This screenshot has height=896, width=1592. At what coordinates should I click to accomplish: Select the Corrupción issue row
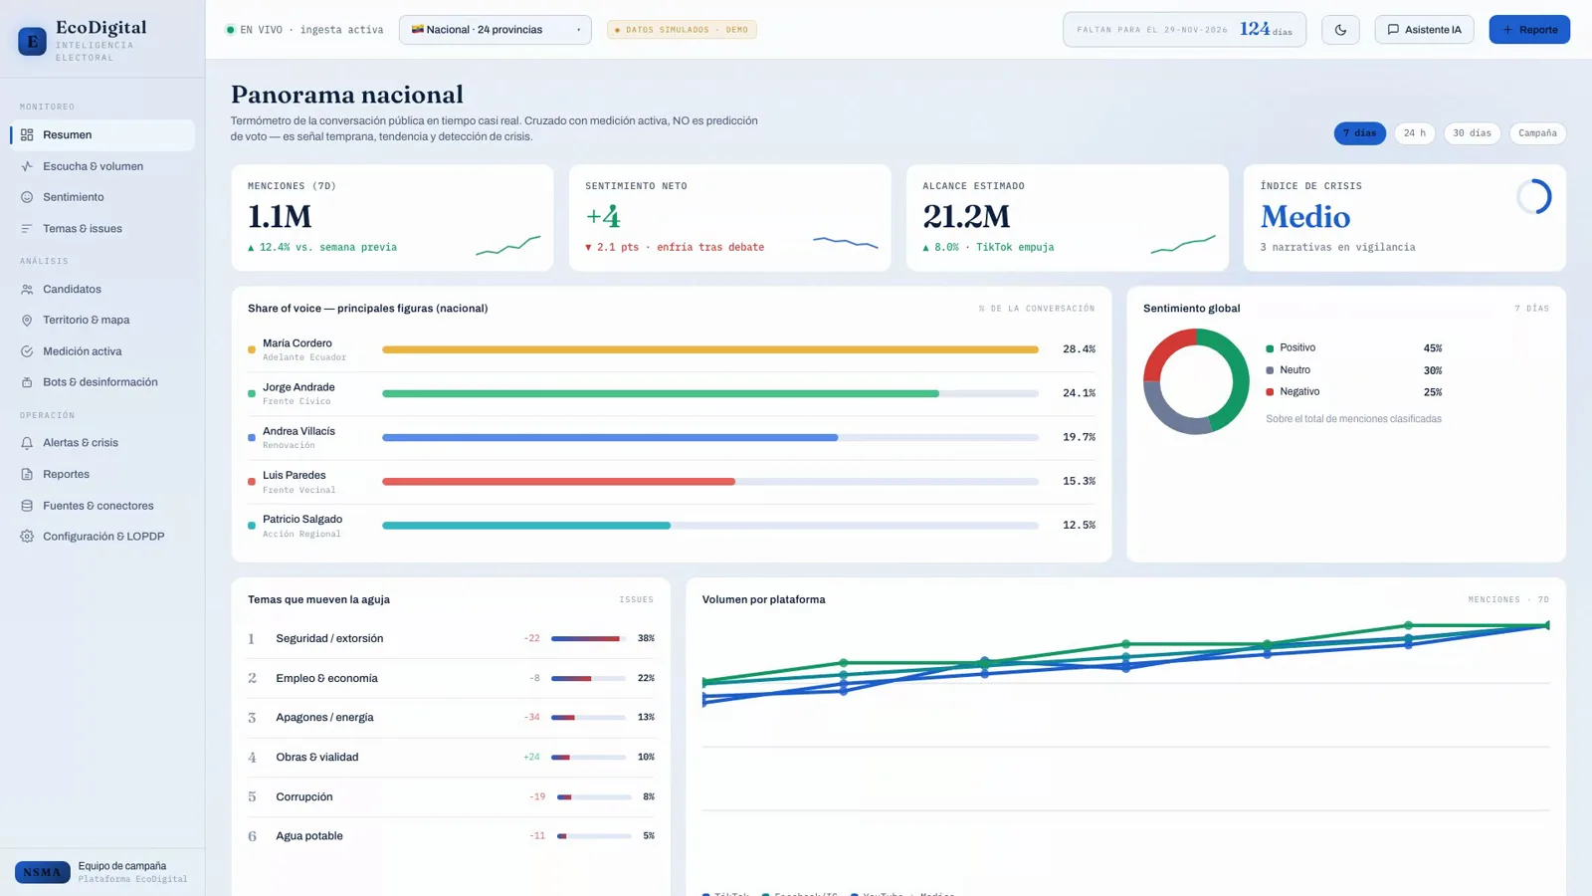pos(451,796)
